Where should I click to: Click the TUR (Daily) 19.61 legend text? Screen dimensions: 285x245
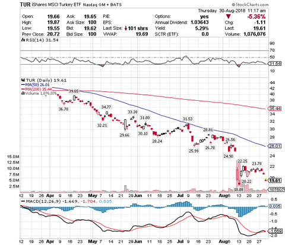point(46,80)
